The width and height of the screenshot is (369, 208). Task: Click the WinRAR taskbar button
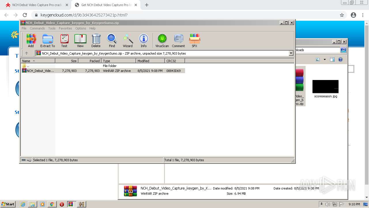[x=71, y=204]
